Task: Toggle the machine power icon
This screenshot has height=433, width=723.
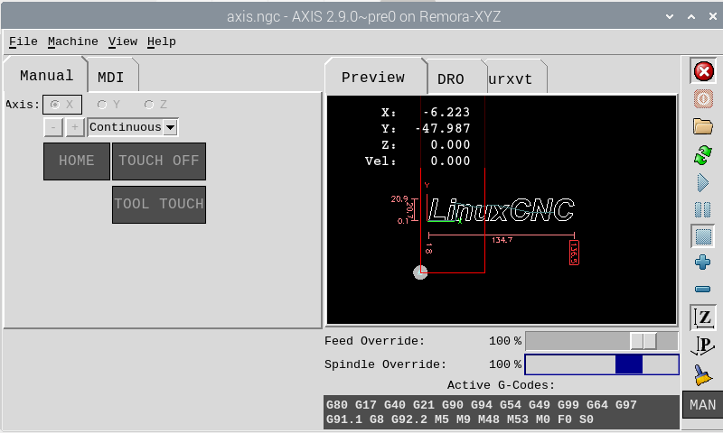Action: [x=703, y=99]
